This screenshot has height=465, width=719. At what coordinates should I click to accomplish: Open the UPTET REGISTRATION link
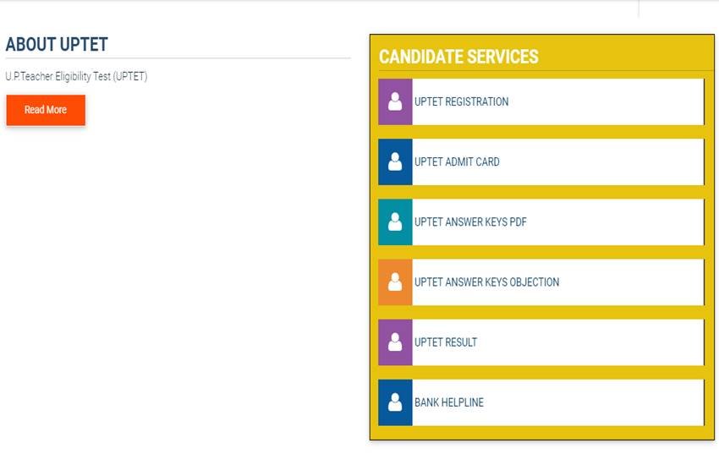coord(462,101)
